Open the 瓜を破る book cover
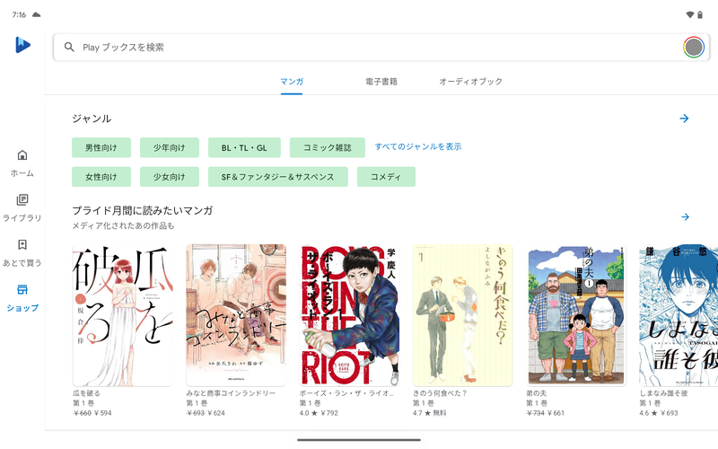Screen dimensions: 718x449 [123, 315]
